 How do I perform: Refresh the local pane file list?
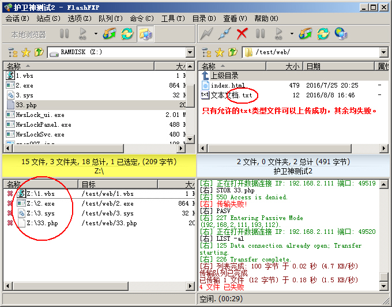click(127, 34)
